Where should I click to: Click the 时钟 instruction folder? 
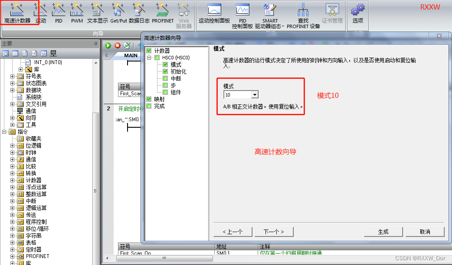31,152
